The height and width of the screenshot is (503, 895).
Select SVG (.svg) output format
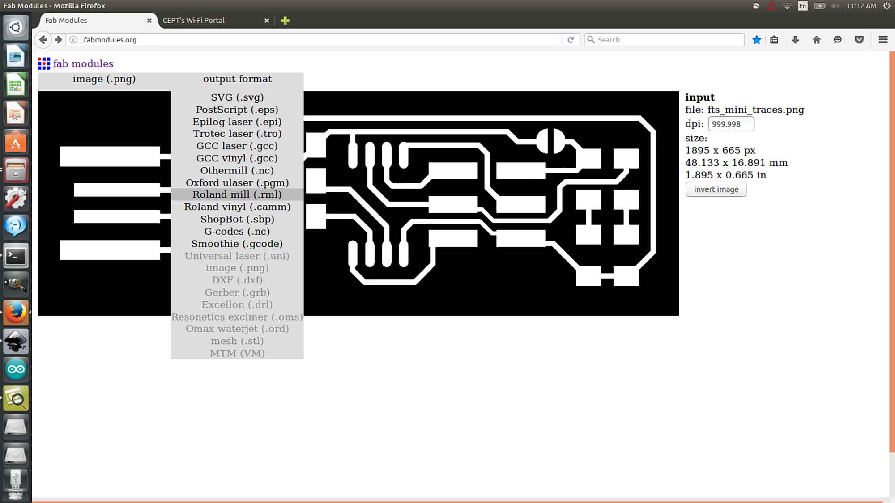[x=237, y=97]
